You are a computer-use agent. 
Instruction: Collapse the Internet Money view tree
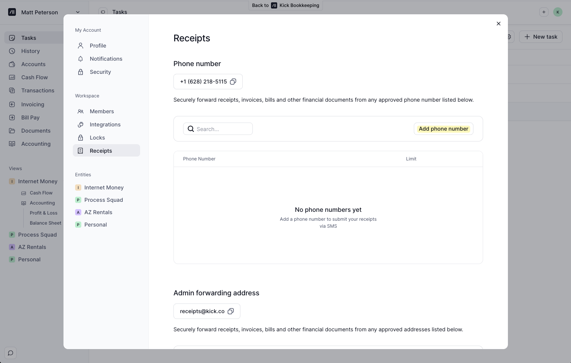(12, 181)
